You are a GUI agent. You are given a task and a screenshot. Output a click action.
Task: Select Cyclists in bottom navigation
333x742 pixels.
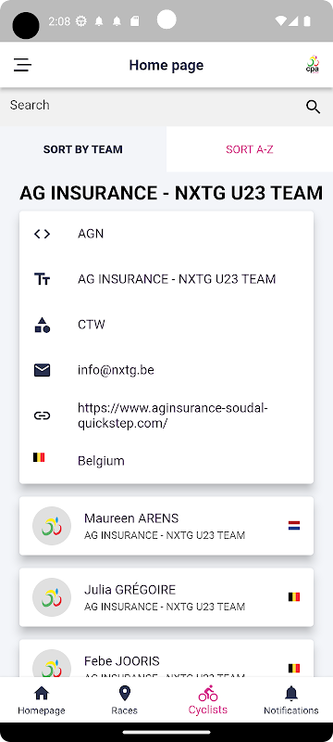(208, 701)
